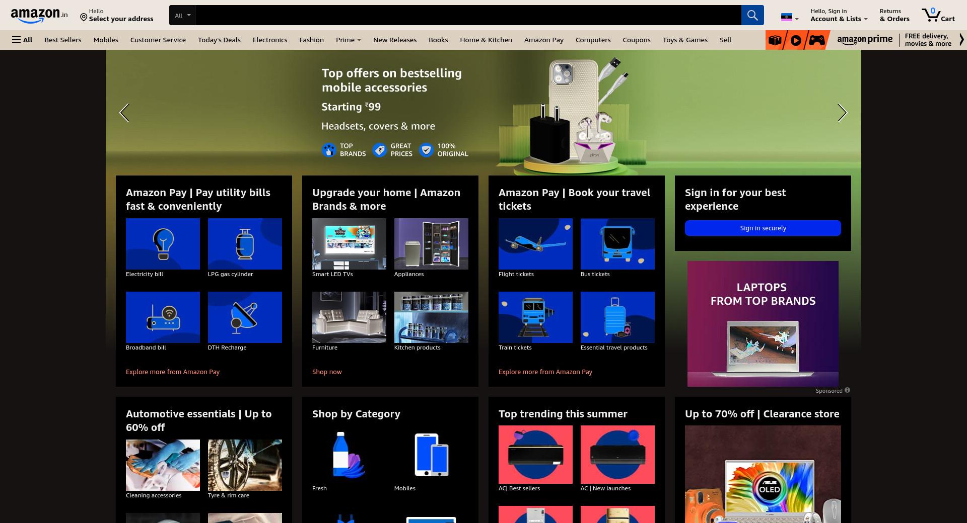Click 'Fresh' category label text

click(319, 488)
